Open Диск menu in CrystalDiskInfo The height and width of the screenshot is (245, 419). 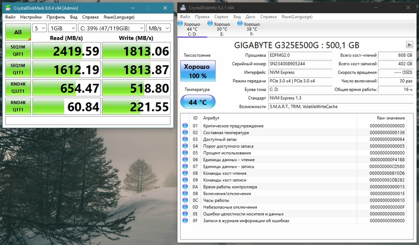[250, 17]
